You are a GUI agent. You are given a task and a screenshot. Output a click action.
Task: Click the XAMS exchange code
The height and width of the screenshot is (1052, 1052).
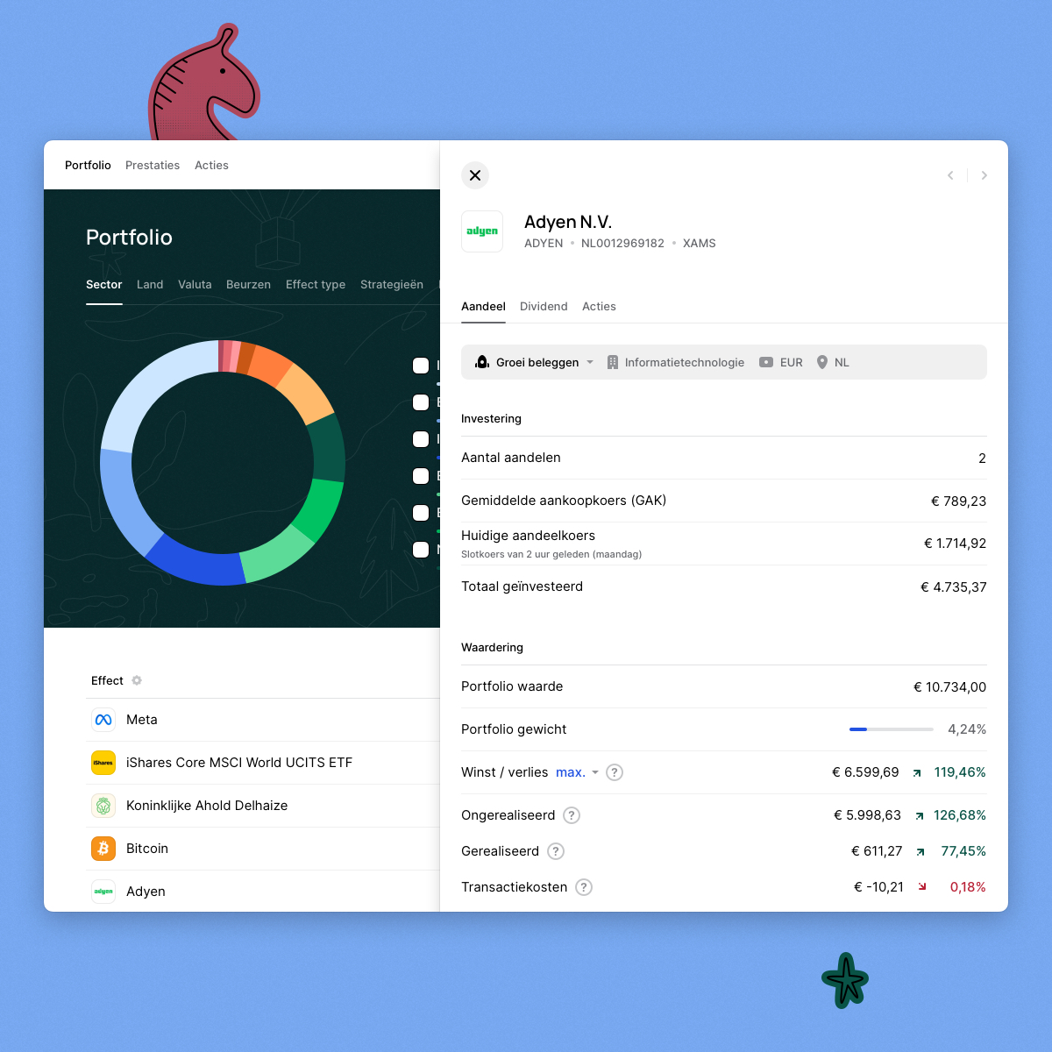pos(700,243)
